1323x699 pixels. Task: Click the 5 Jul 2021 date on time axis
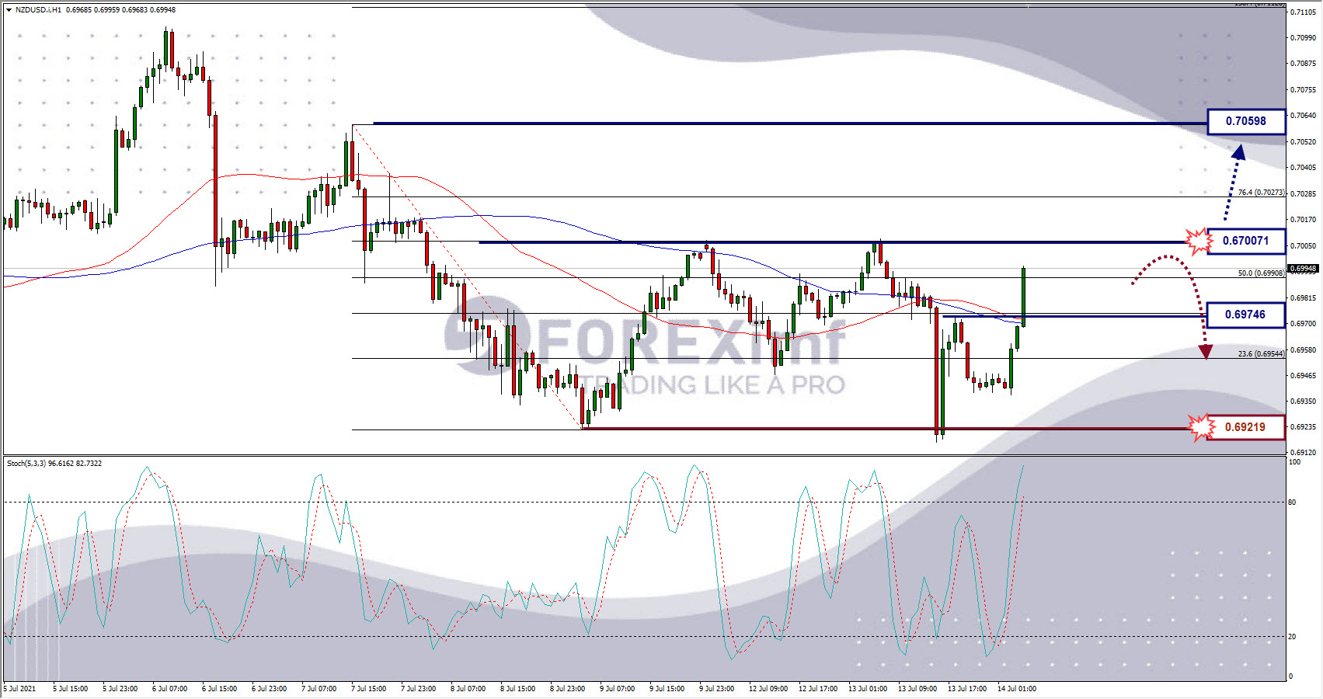pos(19,689)
